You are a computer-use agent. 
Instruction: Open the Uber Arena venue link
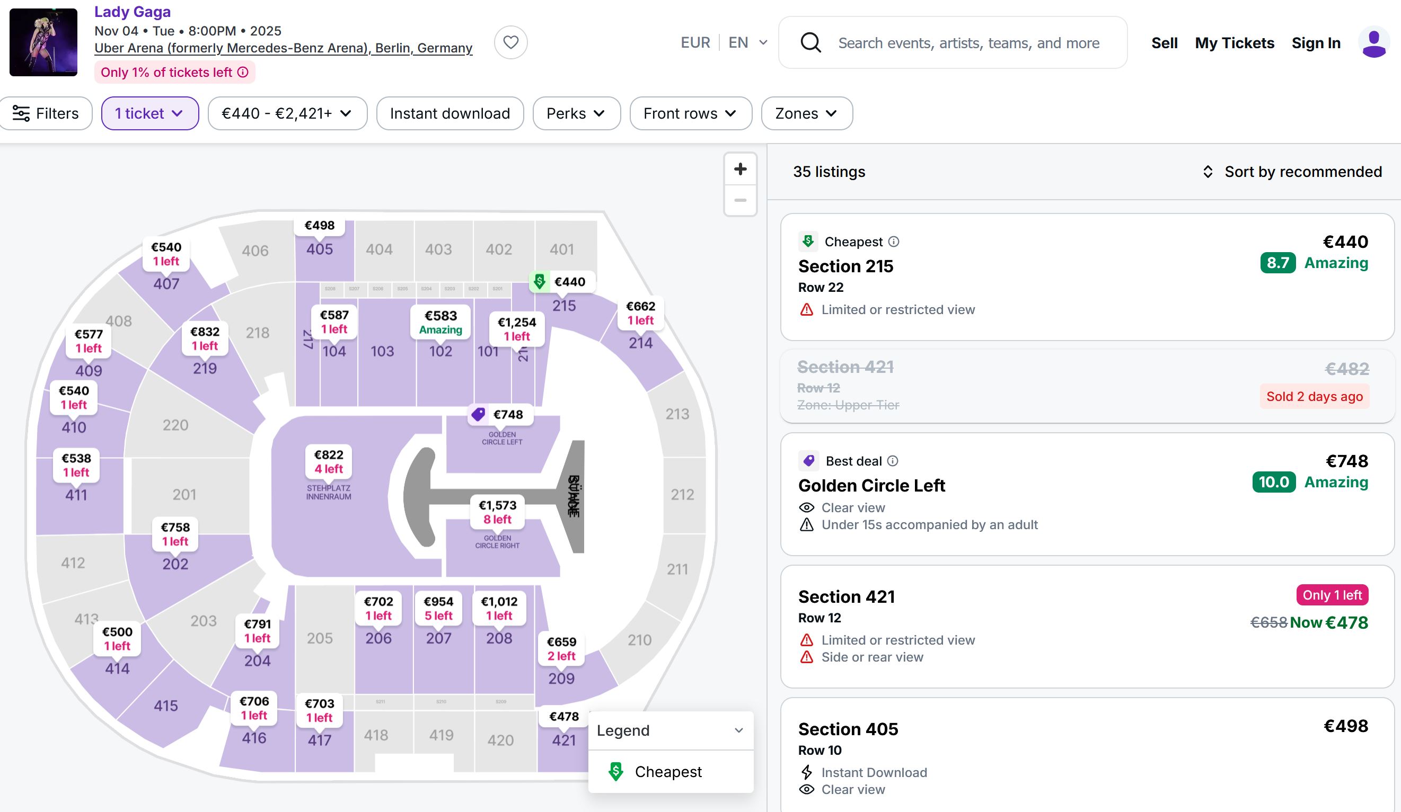283,48
